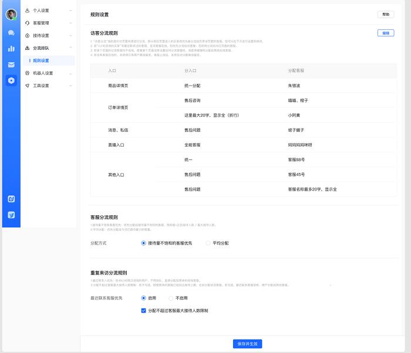Select the hexagon settings icon in sidebar
Screen dimensions: 411x353
[x=11, y=80]
